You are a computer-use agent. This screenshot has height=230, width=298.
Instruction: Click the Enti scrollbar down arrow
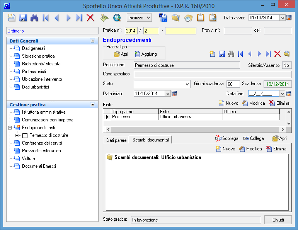[x=289, y=124]
